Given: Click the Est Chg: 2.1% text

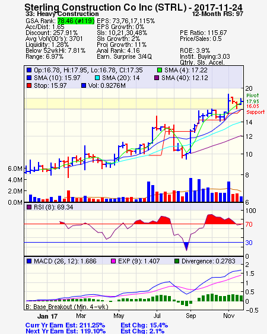Looking at the screenshot, I should coord(142,331).
